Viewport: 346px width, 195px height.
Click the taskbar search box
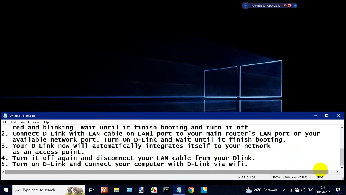coord(49,190)
